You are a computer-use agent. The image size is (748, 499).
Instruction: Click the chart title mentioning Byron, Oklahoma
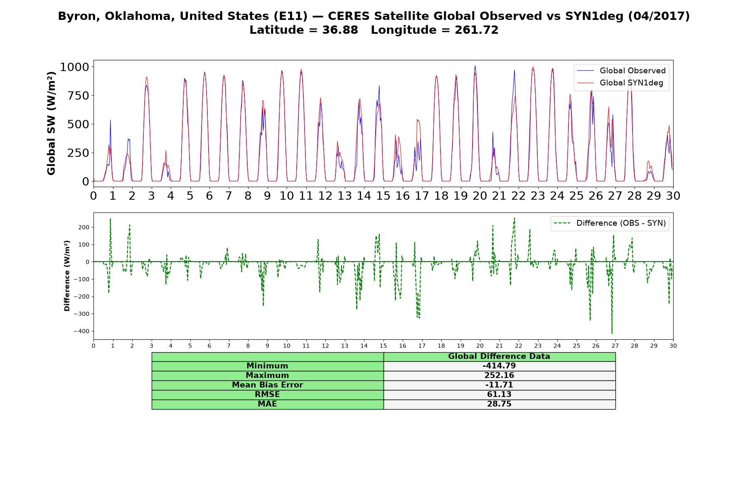click(x=374, y=16)
